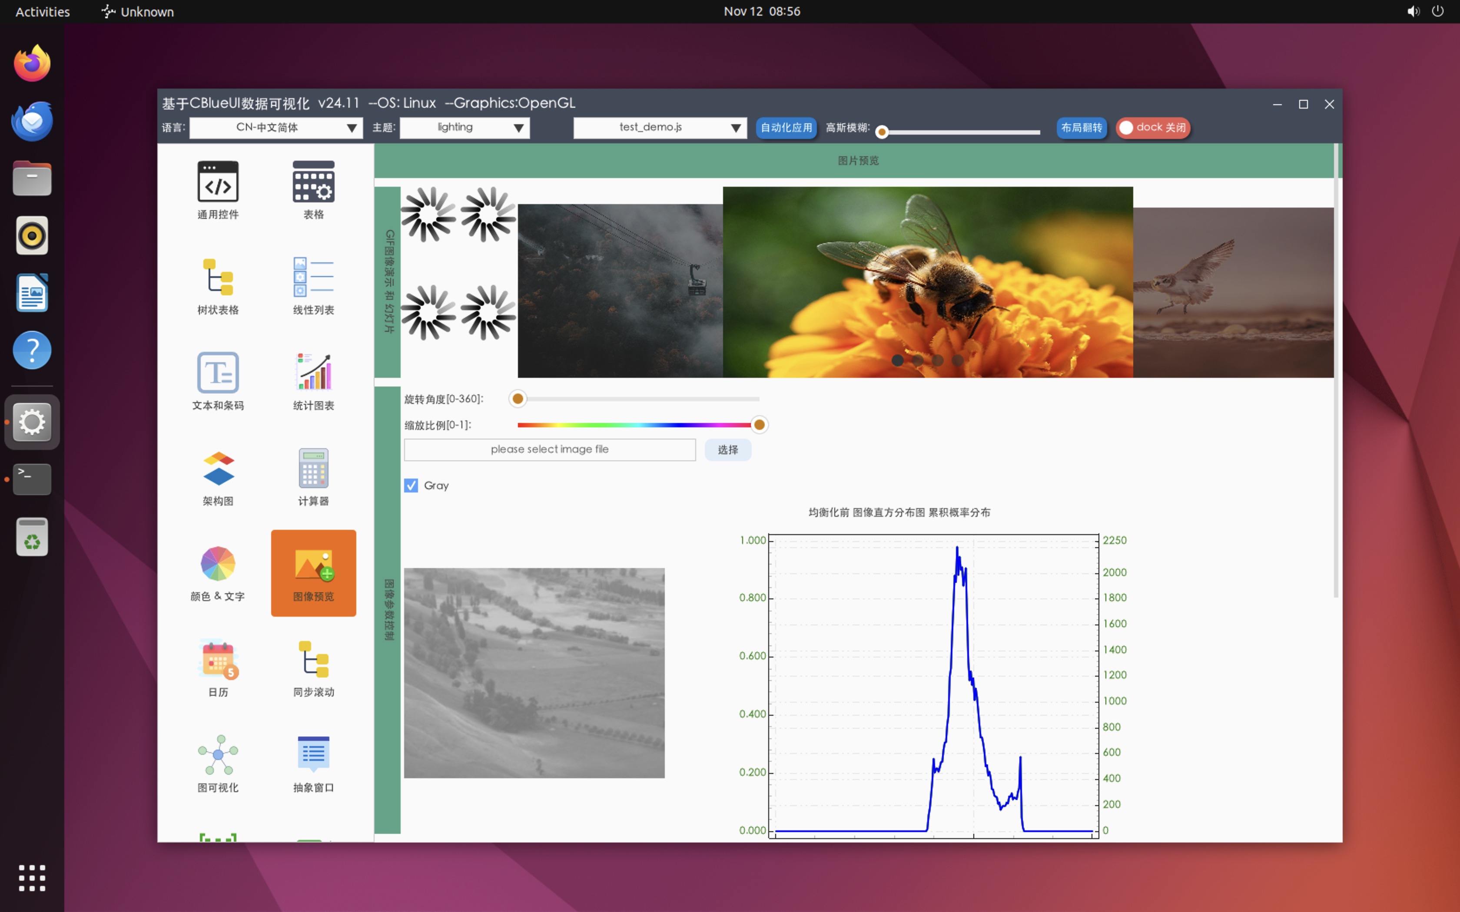Click the 自动化应用 button
1460x912 pixels.
tap(786, 128)
